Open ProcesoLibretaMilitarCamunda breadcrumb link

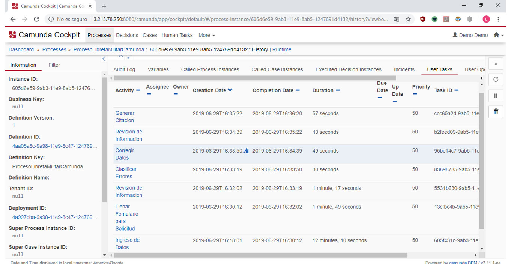coord(109,49)
